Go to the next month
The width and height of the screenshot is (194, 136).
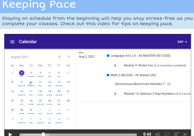point(69,57)
